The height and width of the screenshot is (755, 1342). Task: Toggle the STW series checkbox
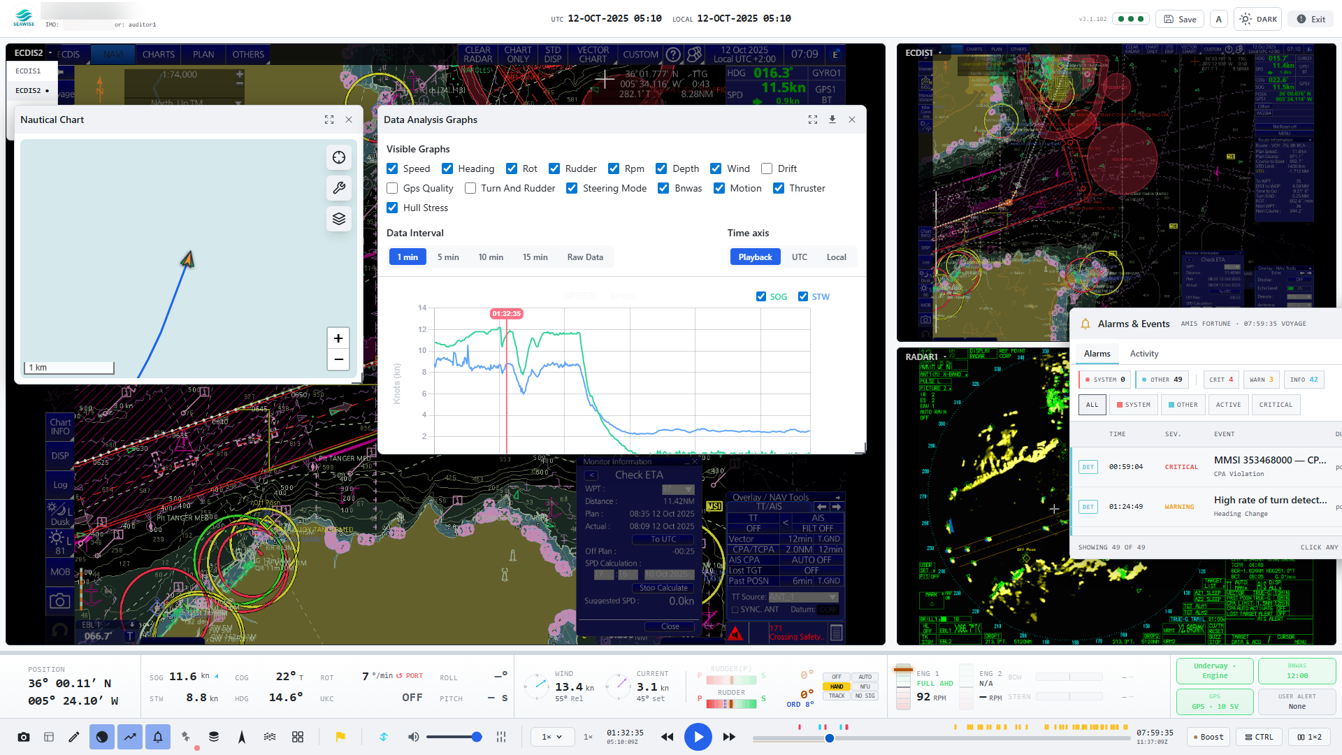[803, 296]
